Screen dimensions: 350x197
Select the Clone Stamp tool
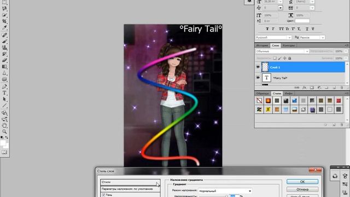point(4,48)
